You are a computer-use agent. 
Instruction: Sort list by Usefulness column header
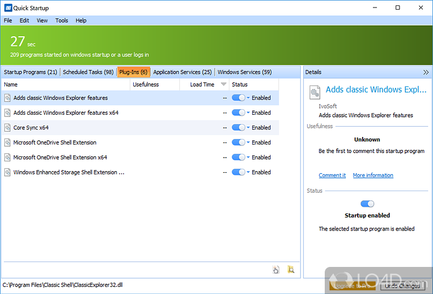point(146,84)
